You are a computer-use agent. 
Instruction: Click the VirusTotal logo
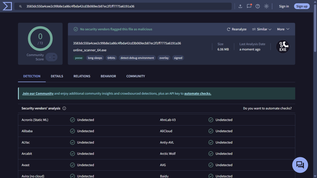pos(7,6)
